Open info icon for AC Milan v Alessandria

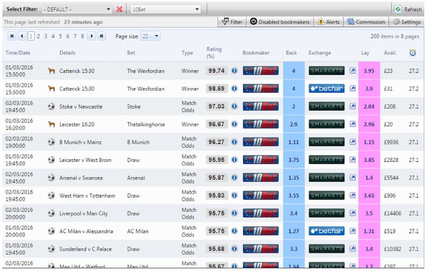[x=234, y=231]
